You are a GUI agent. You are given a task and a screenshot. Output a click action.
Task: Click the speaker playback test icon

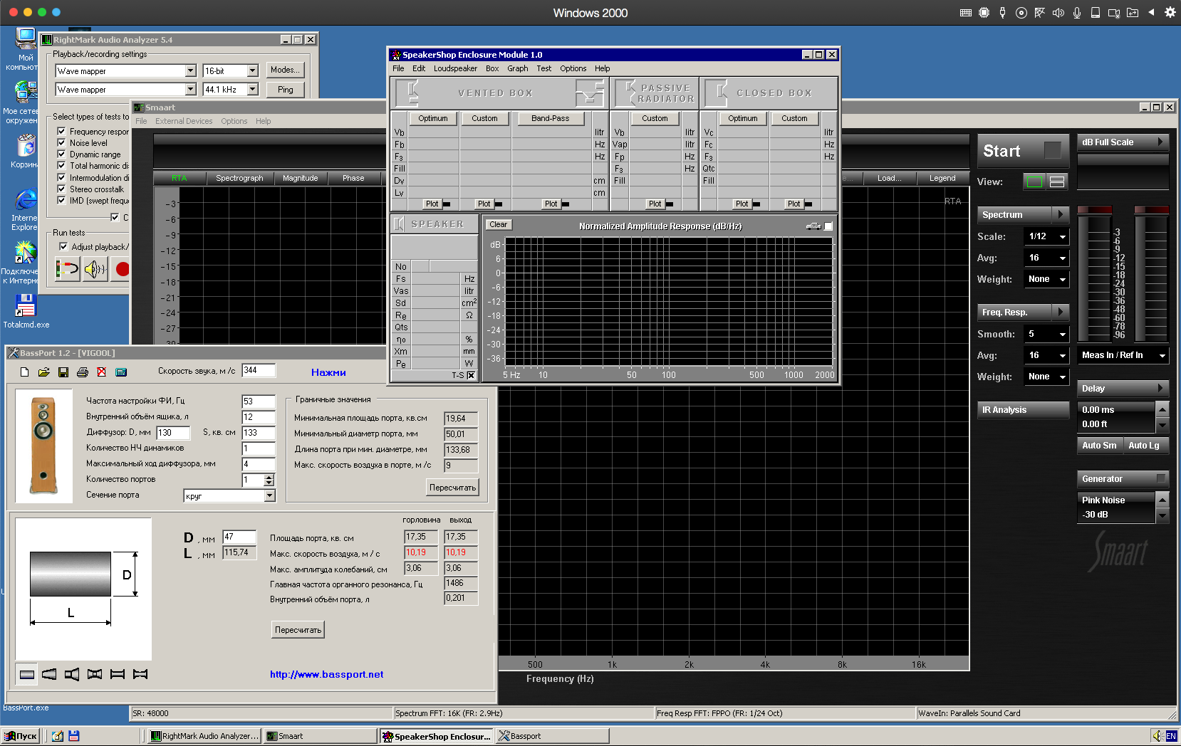[95, 269]
